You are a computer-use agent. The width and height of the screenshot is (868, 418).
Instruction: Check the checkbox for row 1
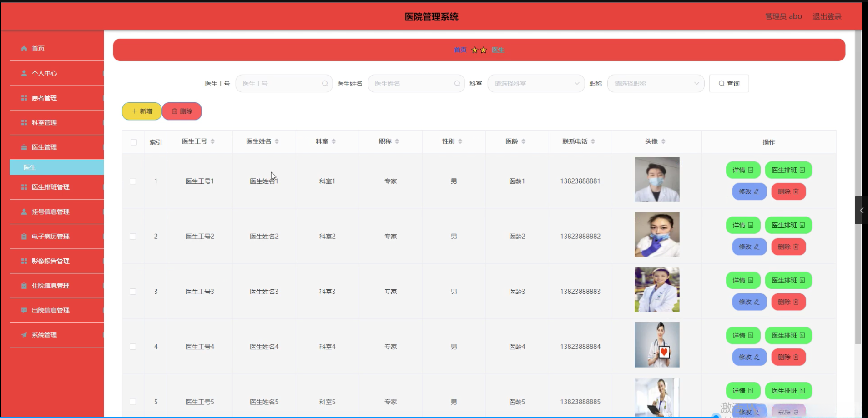133,181
